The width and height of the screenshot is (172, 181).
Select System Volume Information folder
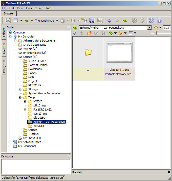pyautogui.click(x=45, y=93)
